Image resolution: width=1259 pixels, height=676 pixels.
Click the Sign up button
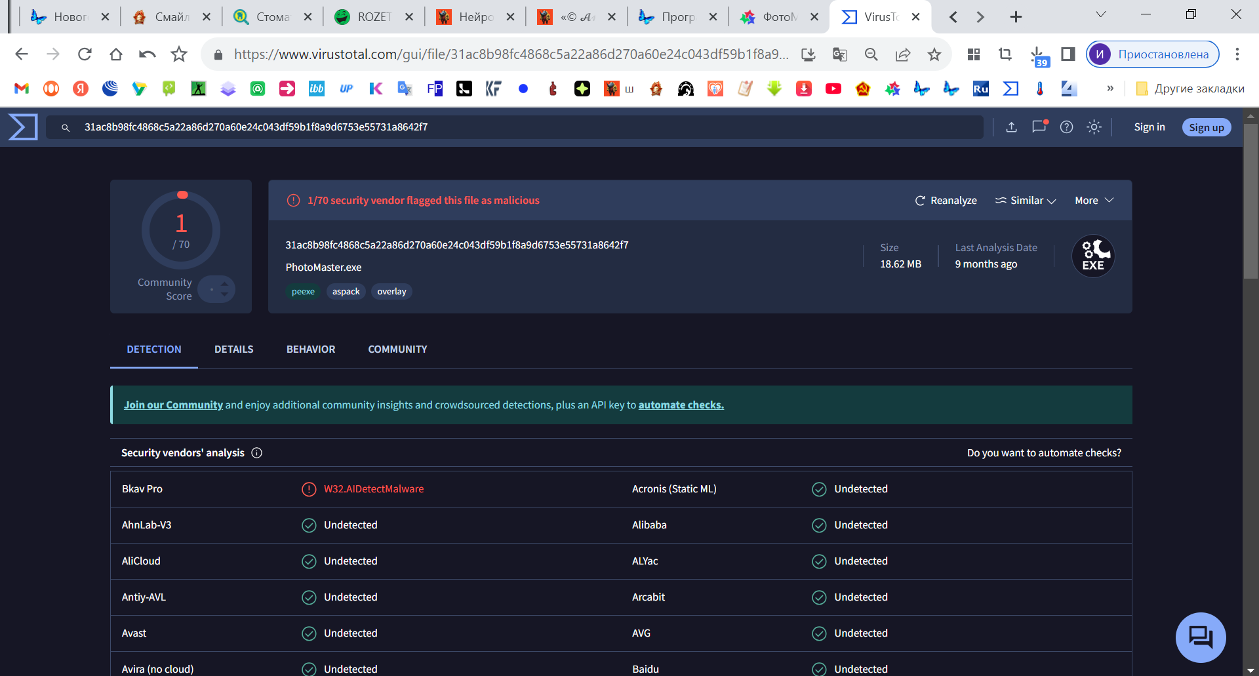(1207, 127)
